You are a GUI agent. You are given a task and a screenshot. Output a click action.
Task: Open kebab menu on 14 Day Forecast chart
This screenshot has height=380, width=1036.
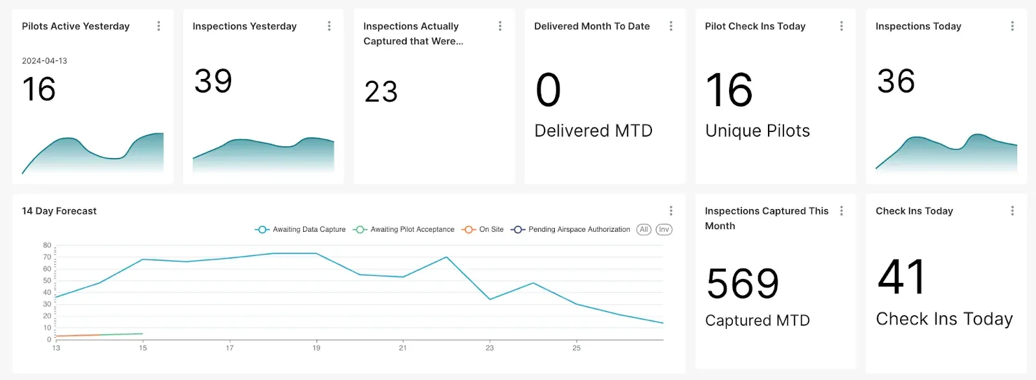point(671,210)
